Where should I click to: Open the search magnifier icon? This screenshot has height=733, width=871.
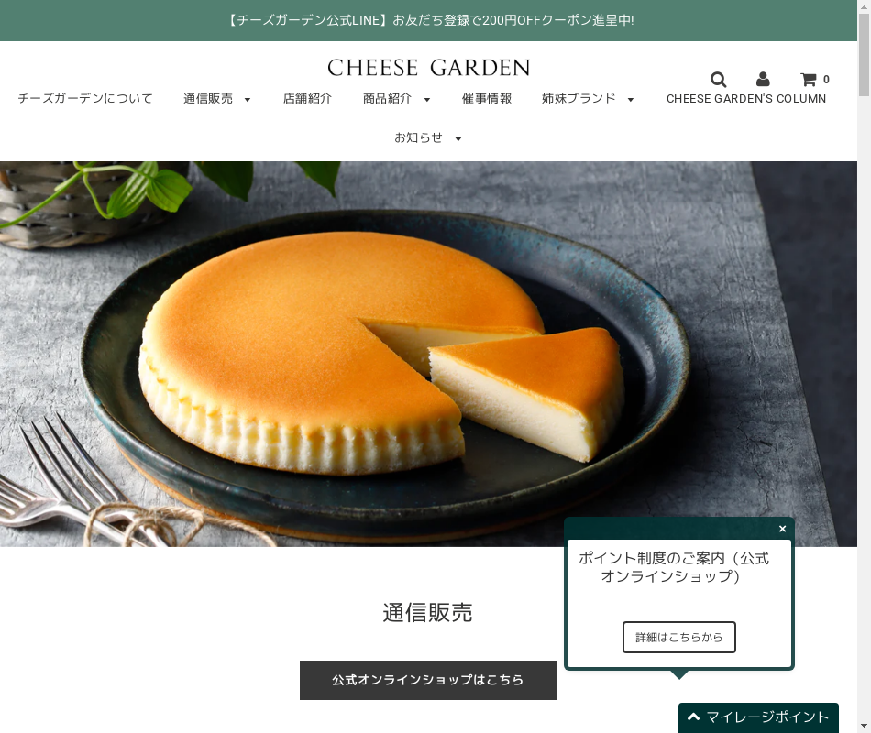(x=718, y=80)
